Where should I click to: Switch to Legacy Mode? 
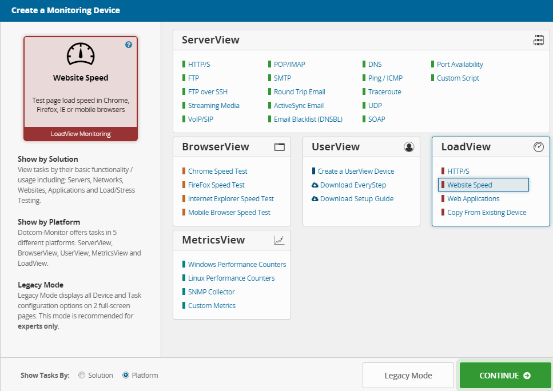[x=408, y=376]
